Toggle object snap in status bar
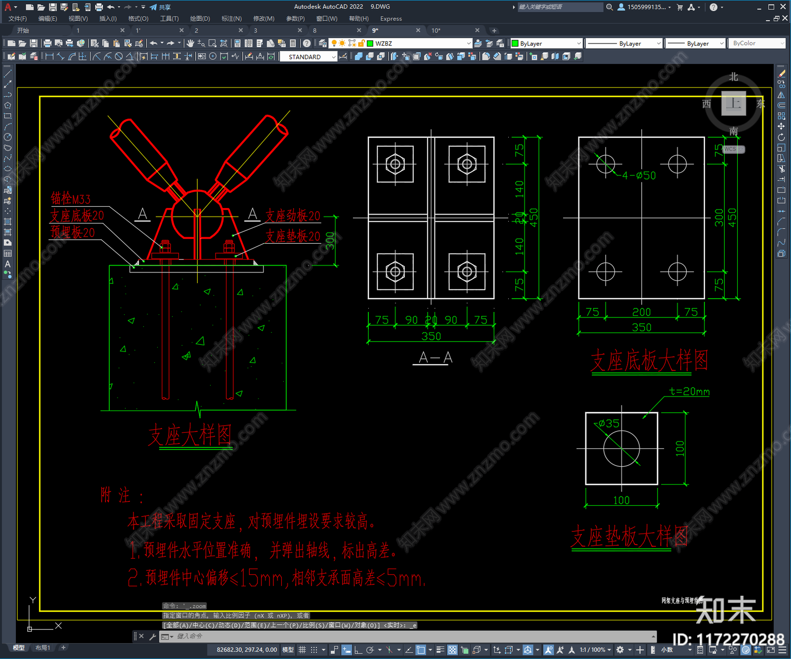 pos(421,650)
